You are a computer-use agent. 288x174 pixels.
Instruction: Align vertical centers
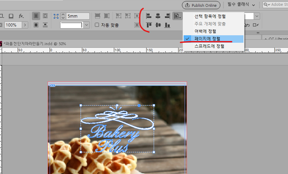click(158, 25)
